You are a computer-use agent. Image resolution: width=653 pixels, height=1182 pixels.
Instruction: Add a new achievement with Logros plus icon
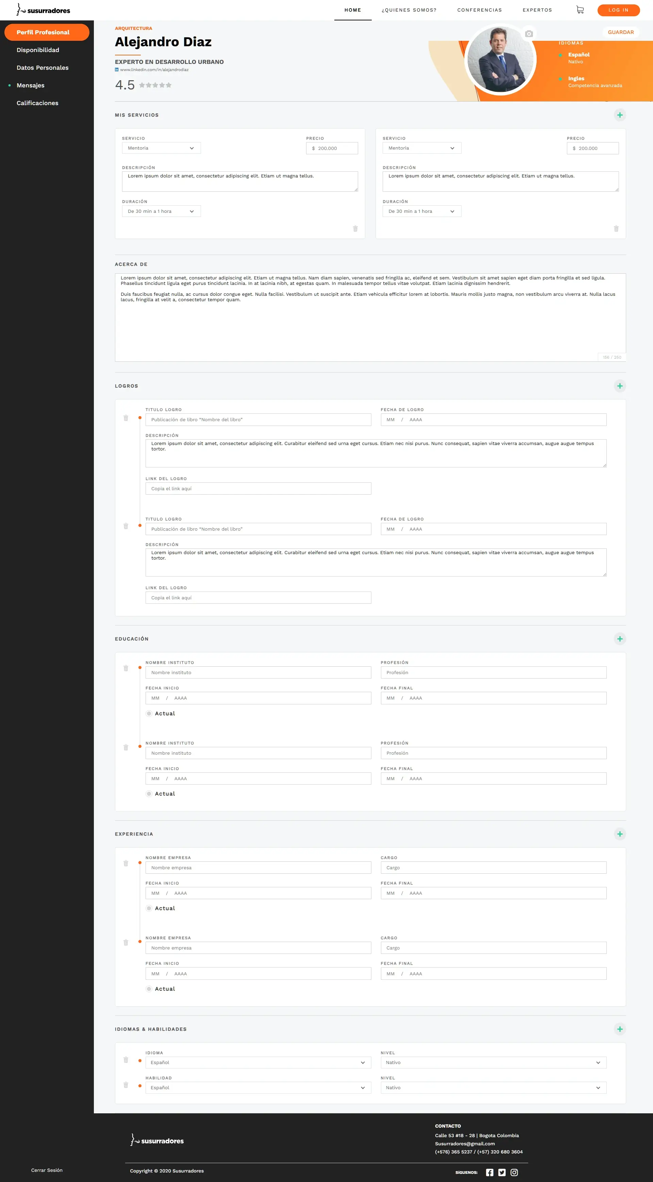point(620,386)
